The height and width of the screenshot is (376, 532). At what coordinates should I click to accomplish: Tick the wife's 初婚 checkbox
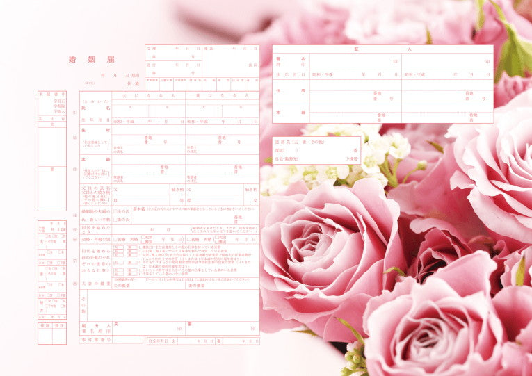[x=189, y=239]
